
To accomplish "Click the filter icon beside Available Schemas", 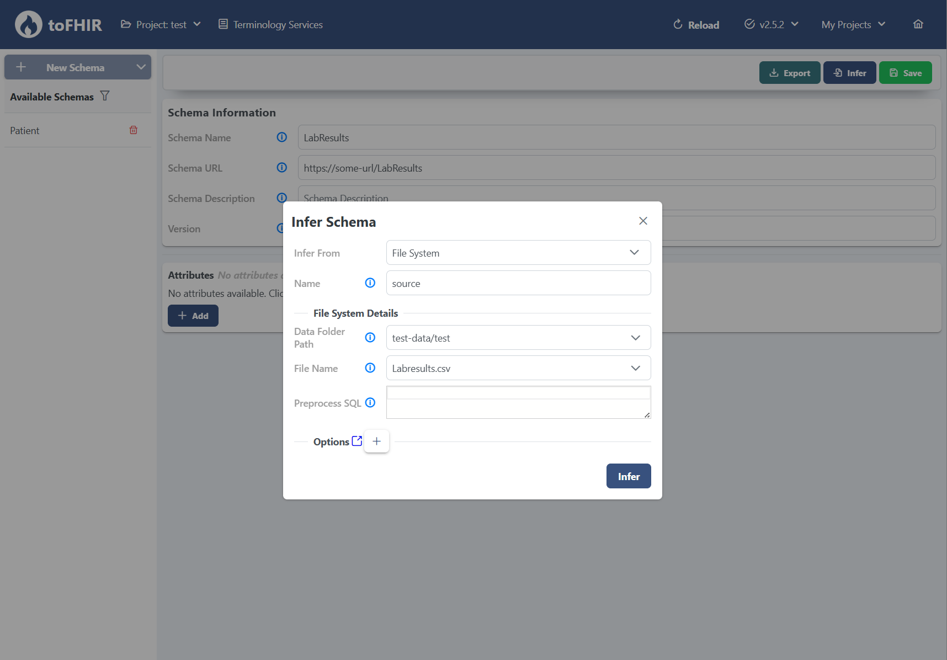I will pos(105,95).
